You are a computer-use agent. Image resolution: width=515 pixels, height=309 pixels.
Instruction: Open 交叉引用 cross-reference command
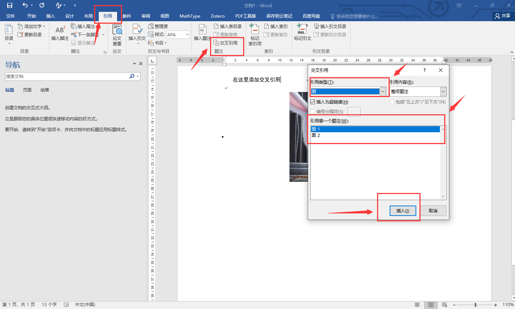226,43
